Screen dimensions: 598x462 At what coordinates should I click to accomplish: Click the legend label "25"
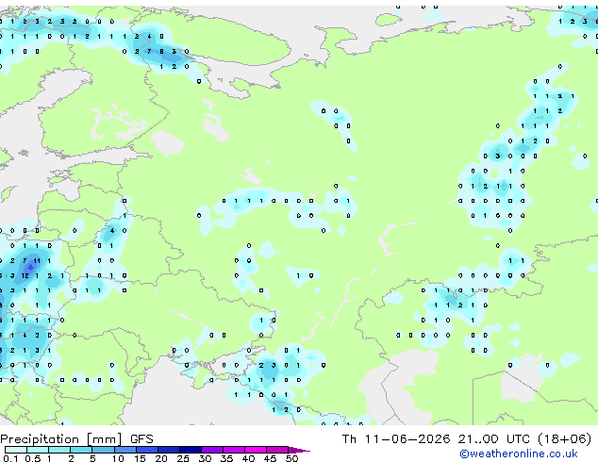pos(183,458)
